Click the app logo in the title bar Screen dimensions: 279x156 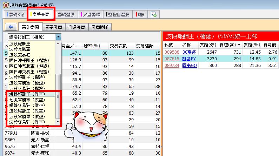[x=6, y=5]
